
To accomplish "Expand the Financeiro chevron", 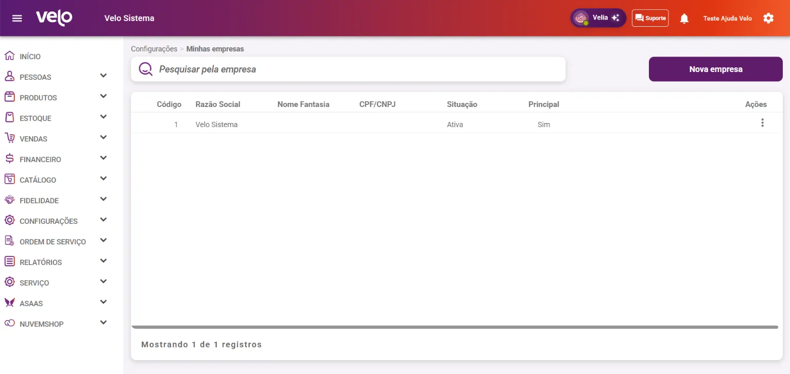I will pyautogui.click(x=104, y=158).
